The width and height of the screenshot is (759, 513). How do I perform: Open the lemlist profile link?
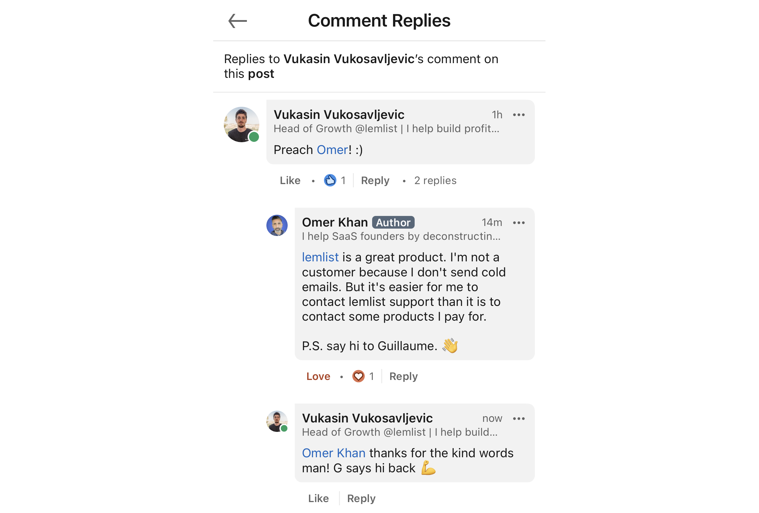[320, 257]
